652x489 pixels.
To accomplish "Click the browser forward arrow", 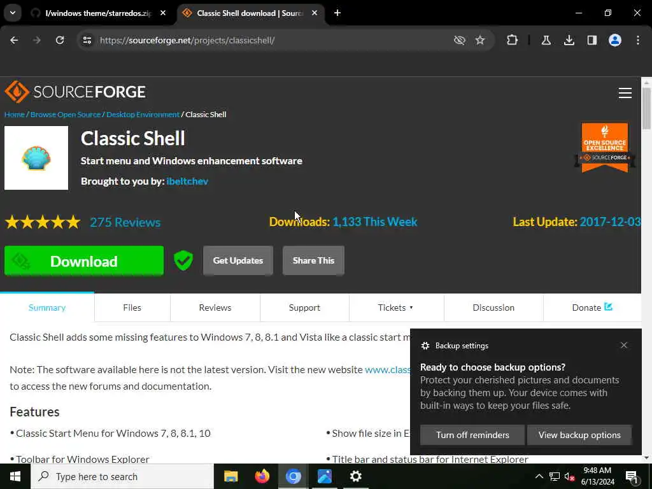I will (x=37, y=40).
